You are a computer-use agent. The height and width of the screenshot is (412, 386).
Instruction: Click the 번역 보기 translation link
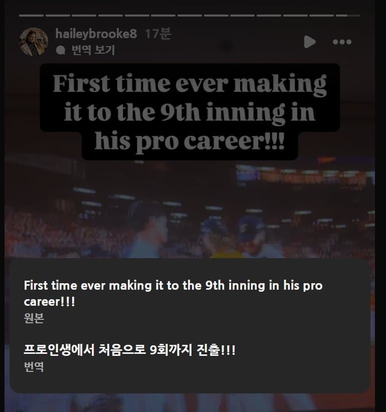pyautogui.click(x=93, y=50)
